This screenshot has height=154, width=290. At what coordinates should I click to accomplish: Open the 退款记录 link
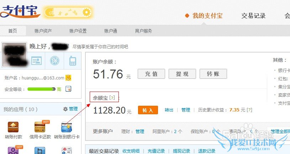tap(207, 151)
